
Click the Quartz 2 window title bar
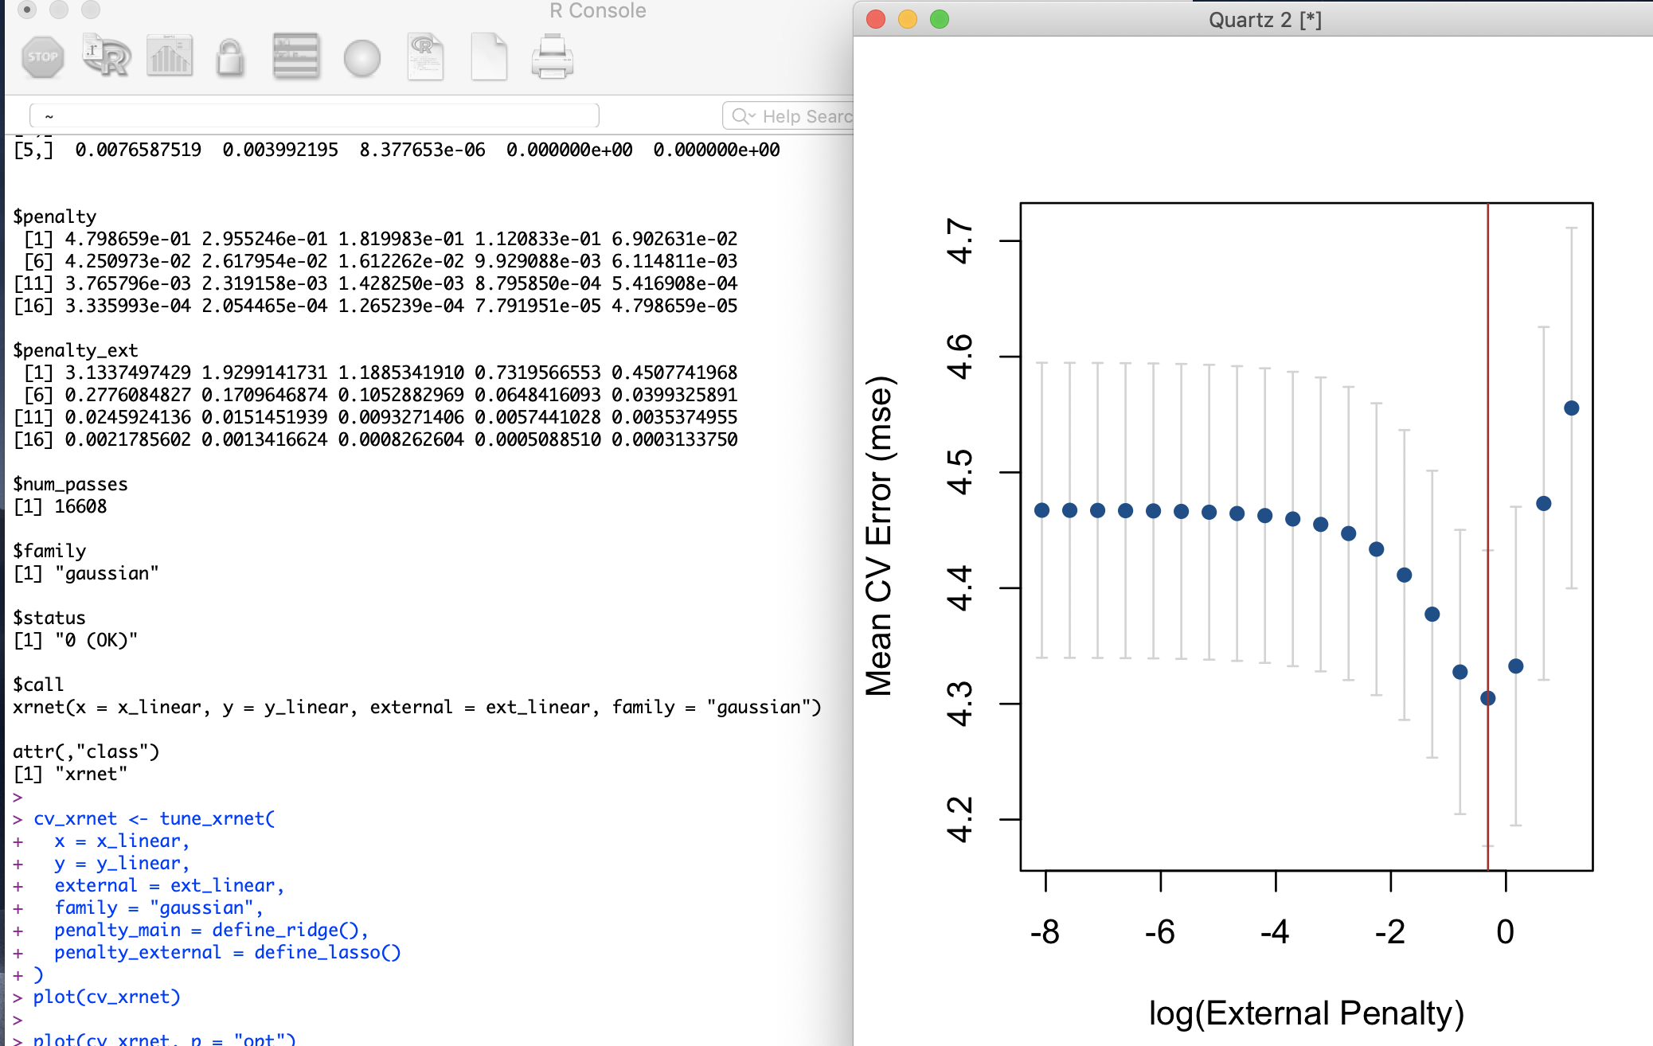(1264, 19)
